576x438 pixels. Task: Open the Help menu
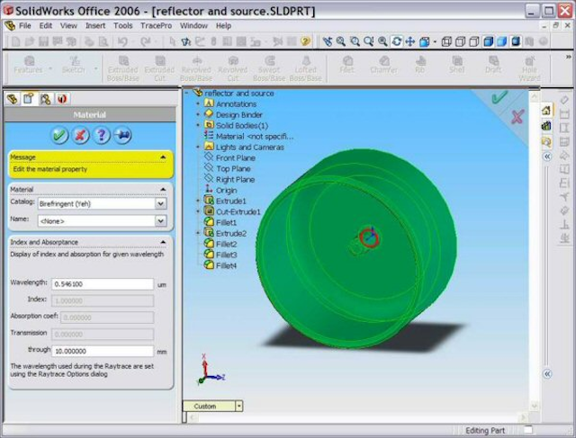(x=223, y=26)
